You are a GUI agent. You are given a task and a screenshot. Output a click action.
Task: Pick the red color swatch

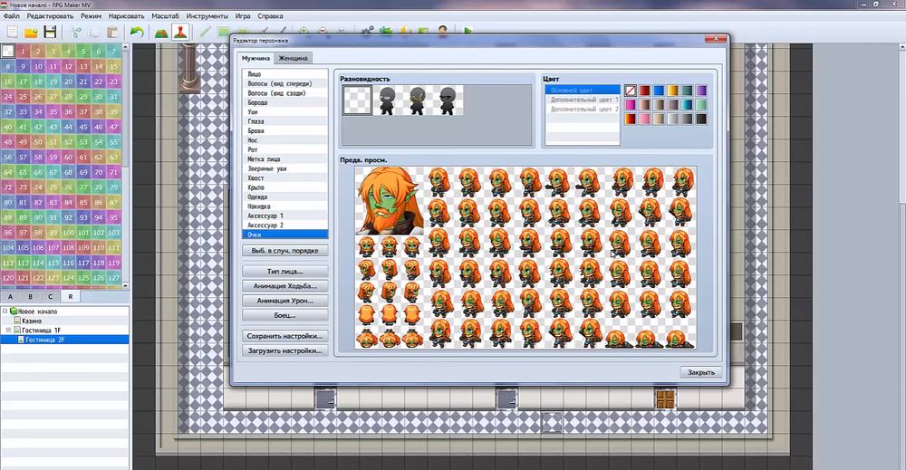pos(644,90)
